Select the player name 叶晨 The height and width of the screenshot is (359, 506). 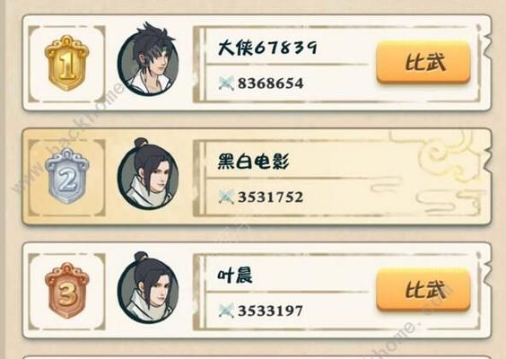[235, 276]
